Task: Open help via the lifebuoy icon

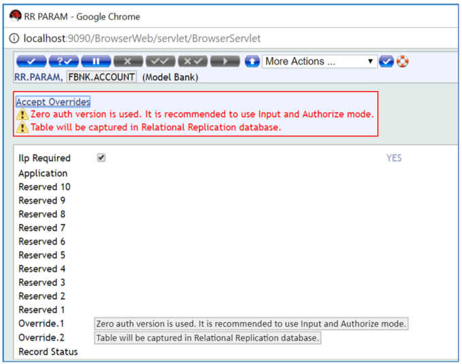Action: [x=403, y=61]
